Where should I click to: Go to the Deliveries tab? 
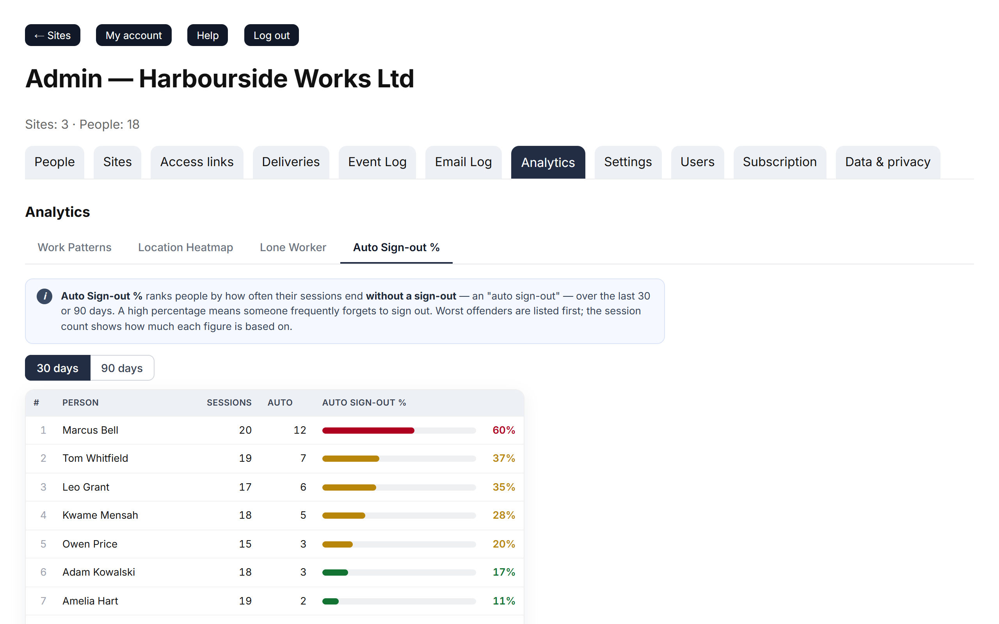click(291, 162)
